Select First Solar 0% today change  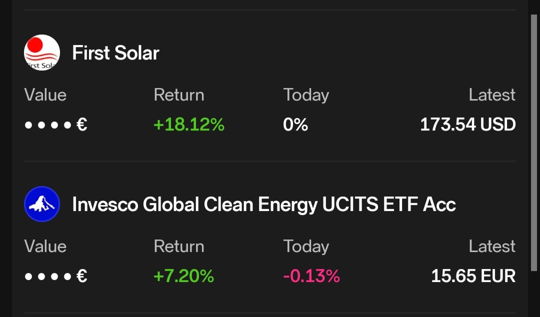(x=295, y=124)
